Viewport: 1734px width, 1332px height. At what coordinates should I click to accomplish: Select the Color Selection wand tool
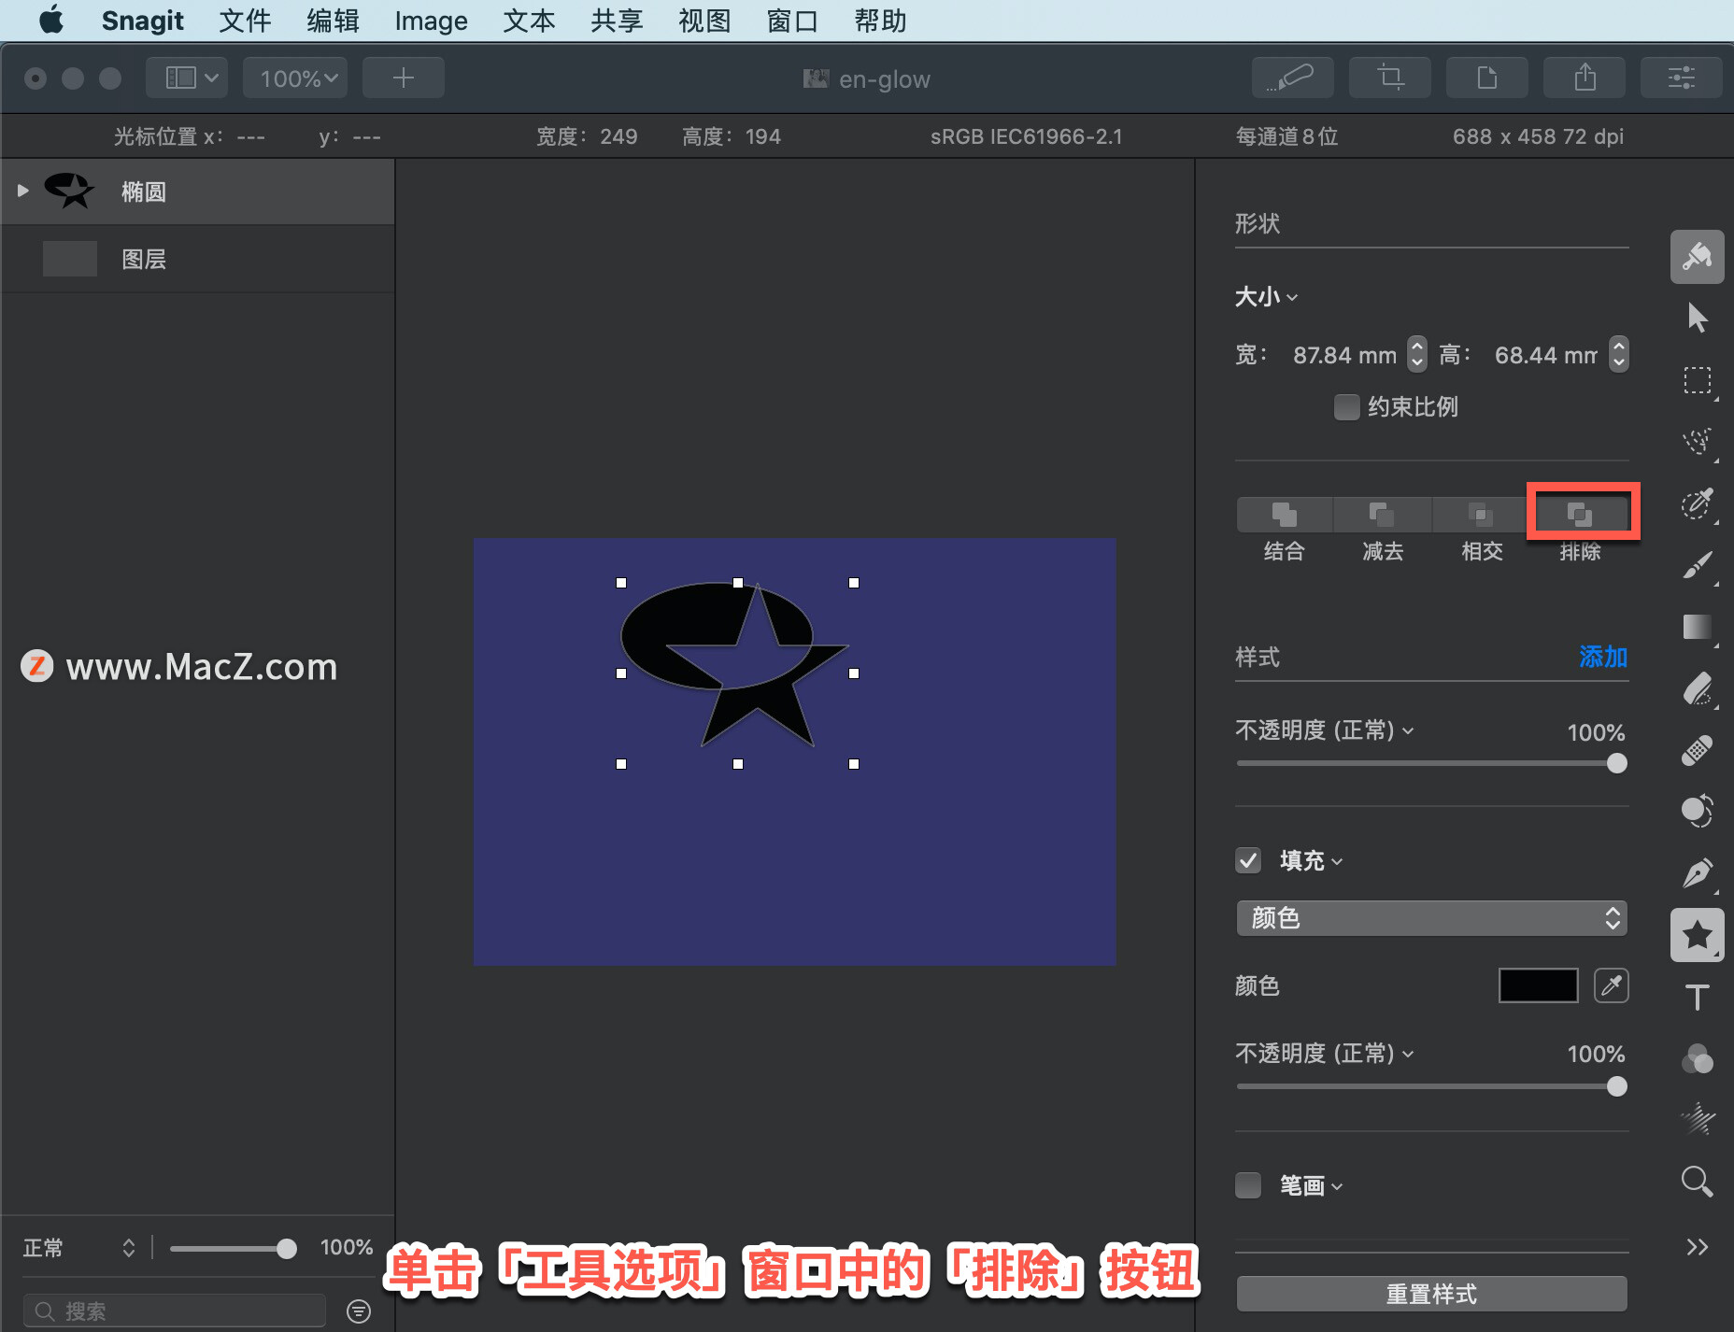pos(1697,503)
